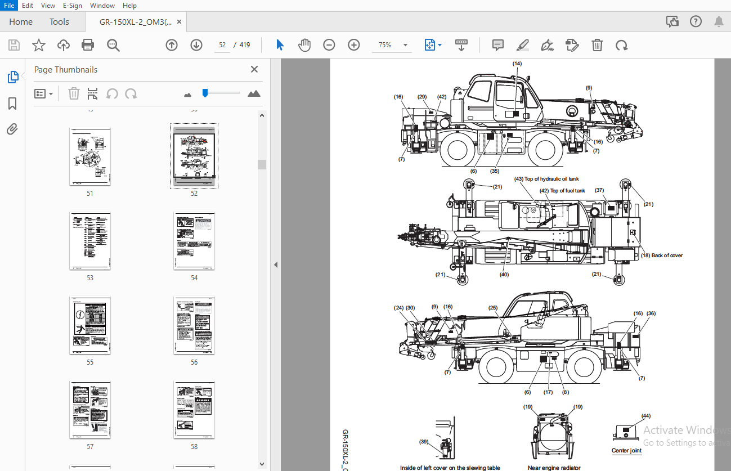Click the page number input field
The height and width of the screenshot is (471, 731).
coord(222,45)
